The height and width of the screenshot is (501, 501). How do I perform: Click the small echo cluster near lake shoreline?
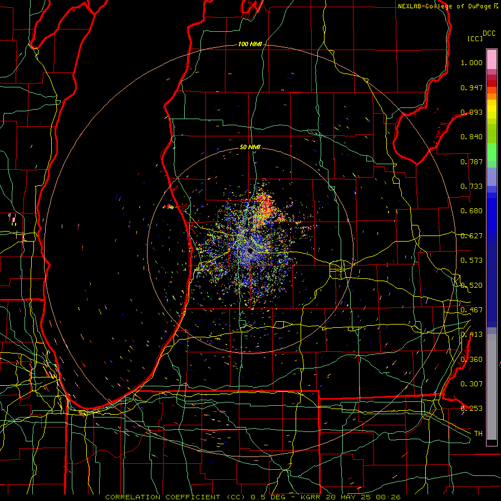168,207
